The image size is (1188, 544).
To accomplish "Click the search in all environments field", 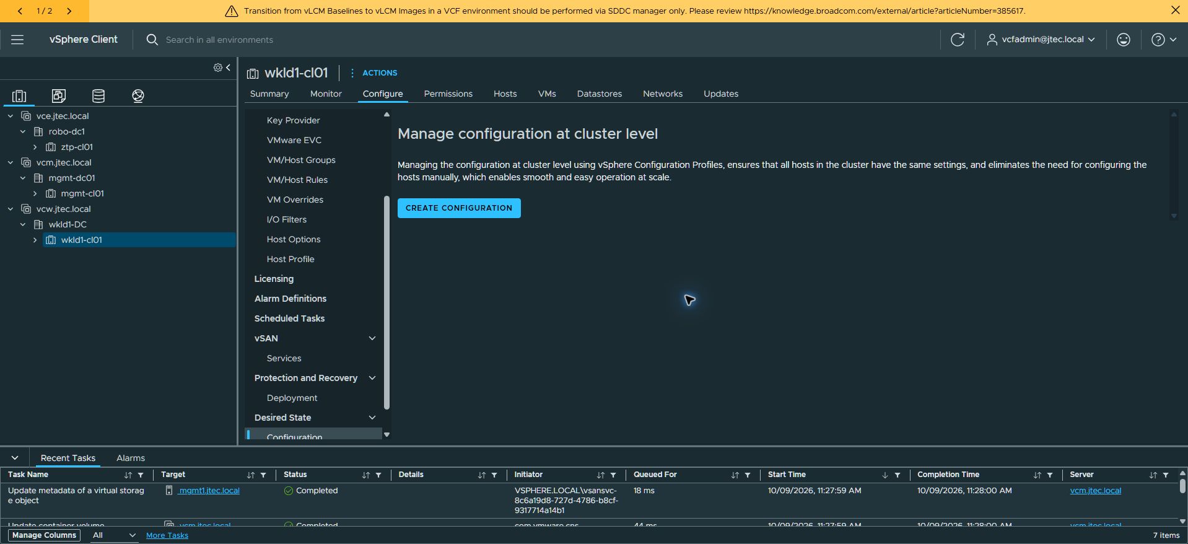I will [219, 40].
